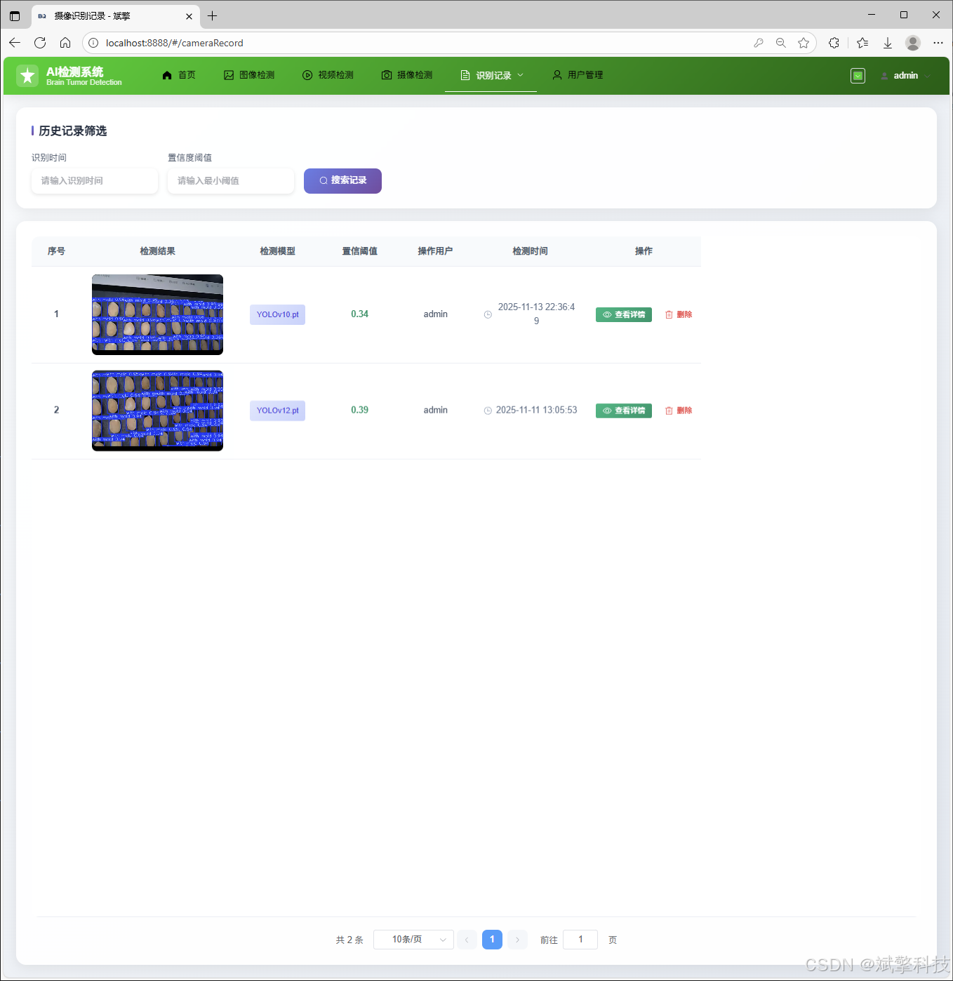The width and height of the screenshot is (953, 981).
Task: Click the 检测时间 column header
Action: tap(530, 251)
